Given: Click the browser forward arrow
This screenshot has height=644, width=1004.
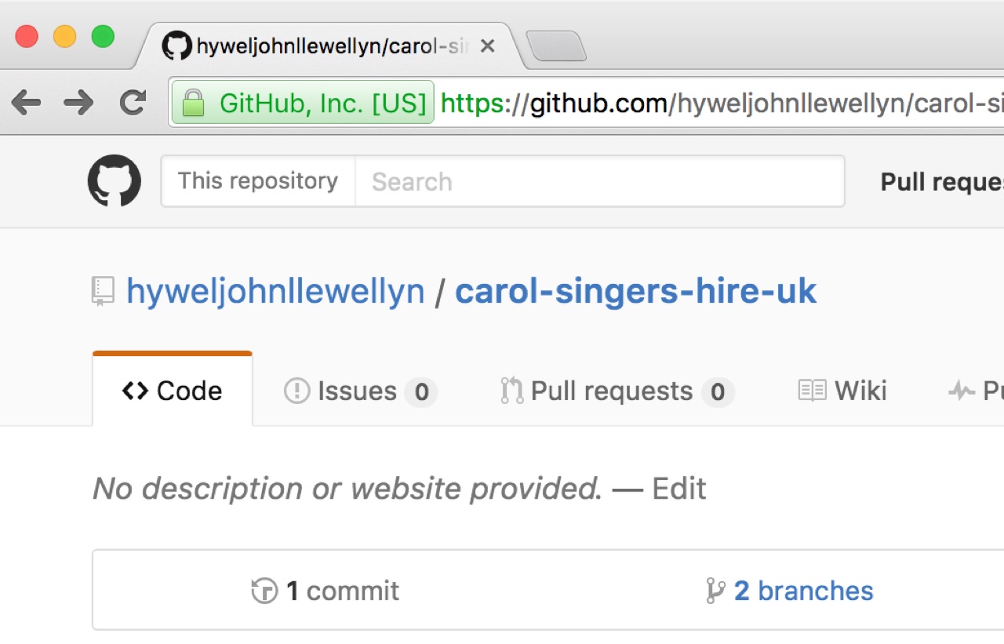Looking at the screenshot, I should click(x=78, y=102).
